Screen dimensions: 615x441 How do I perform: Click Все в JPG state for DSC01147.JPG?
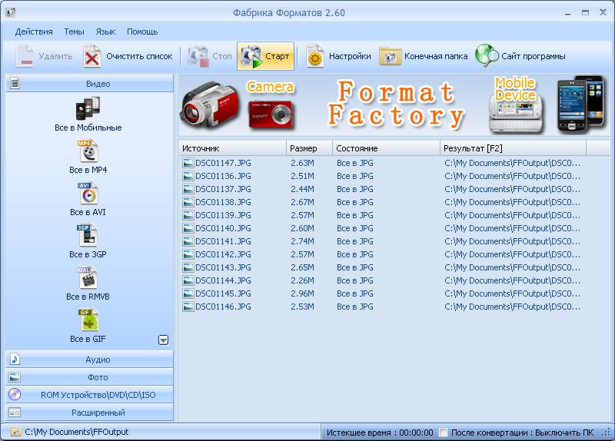(355, 163)
